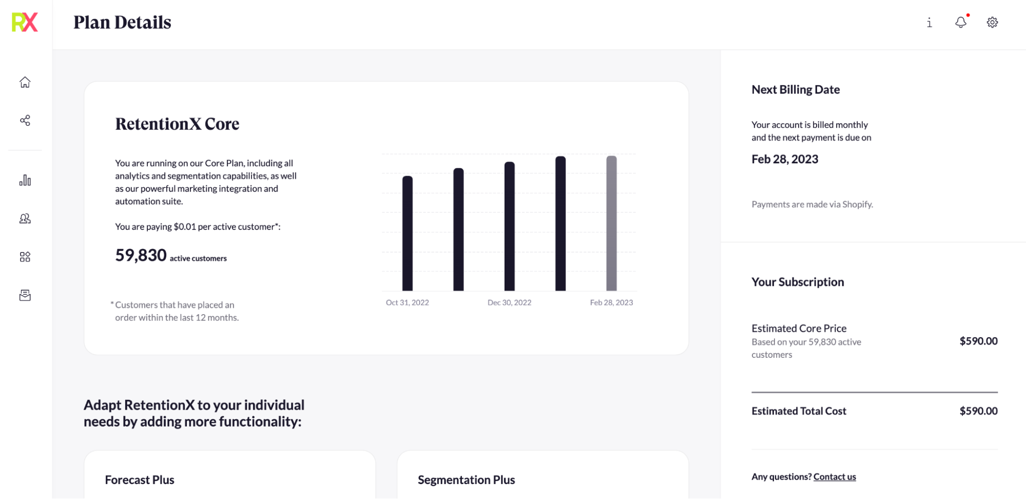Open the settings gear icon
Viewport: 1026px width, 499px height.
tap(992, 23)
